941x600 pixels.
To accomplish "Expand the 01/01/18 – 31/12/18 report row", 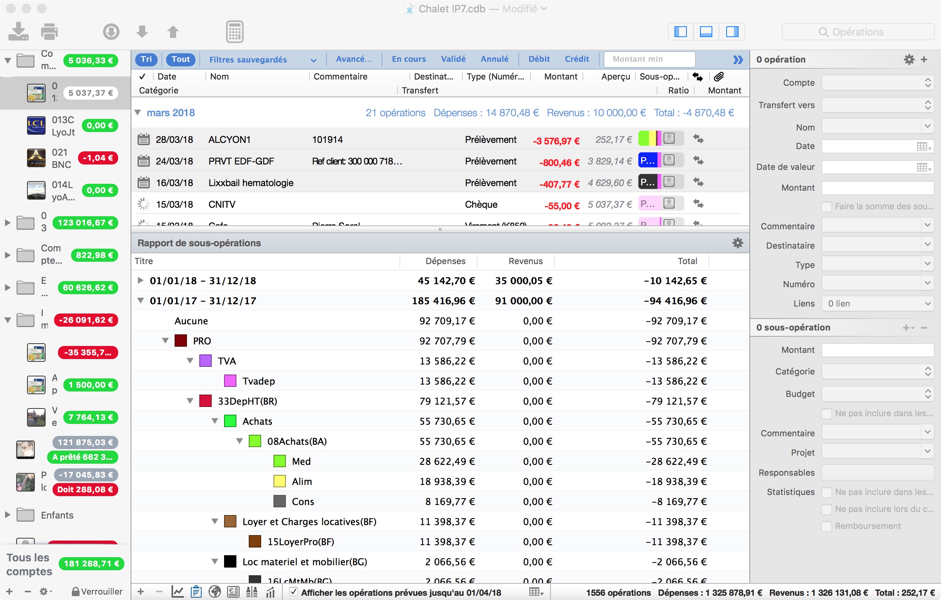I will (x=140, y=280).
